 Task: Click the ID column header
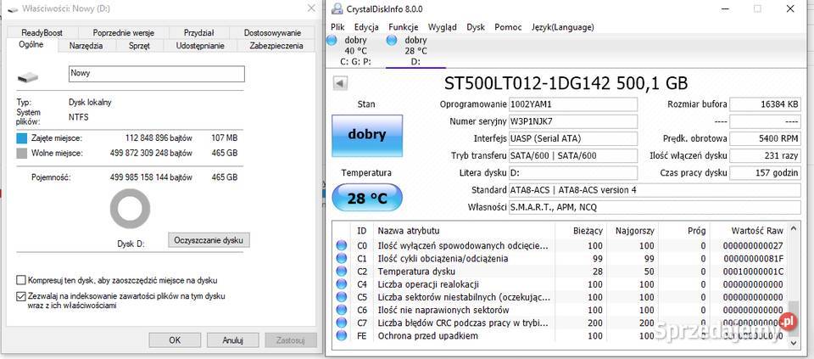coord(362,230)
